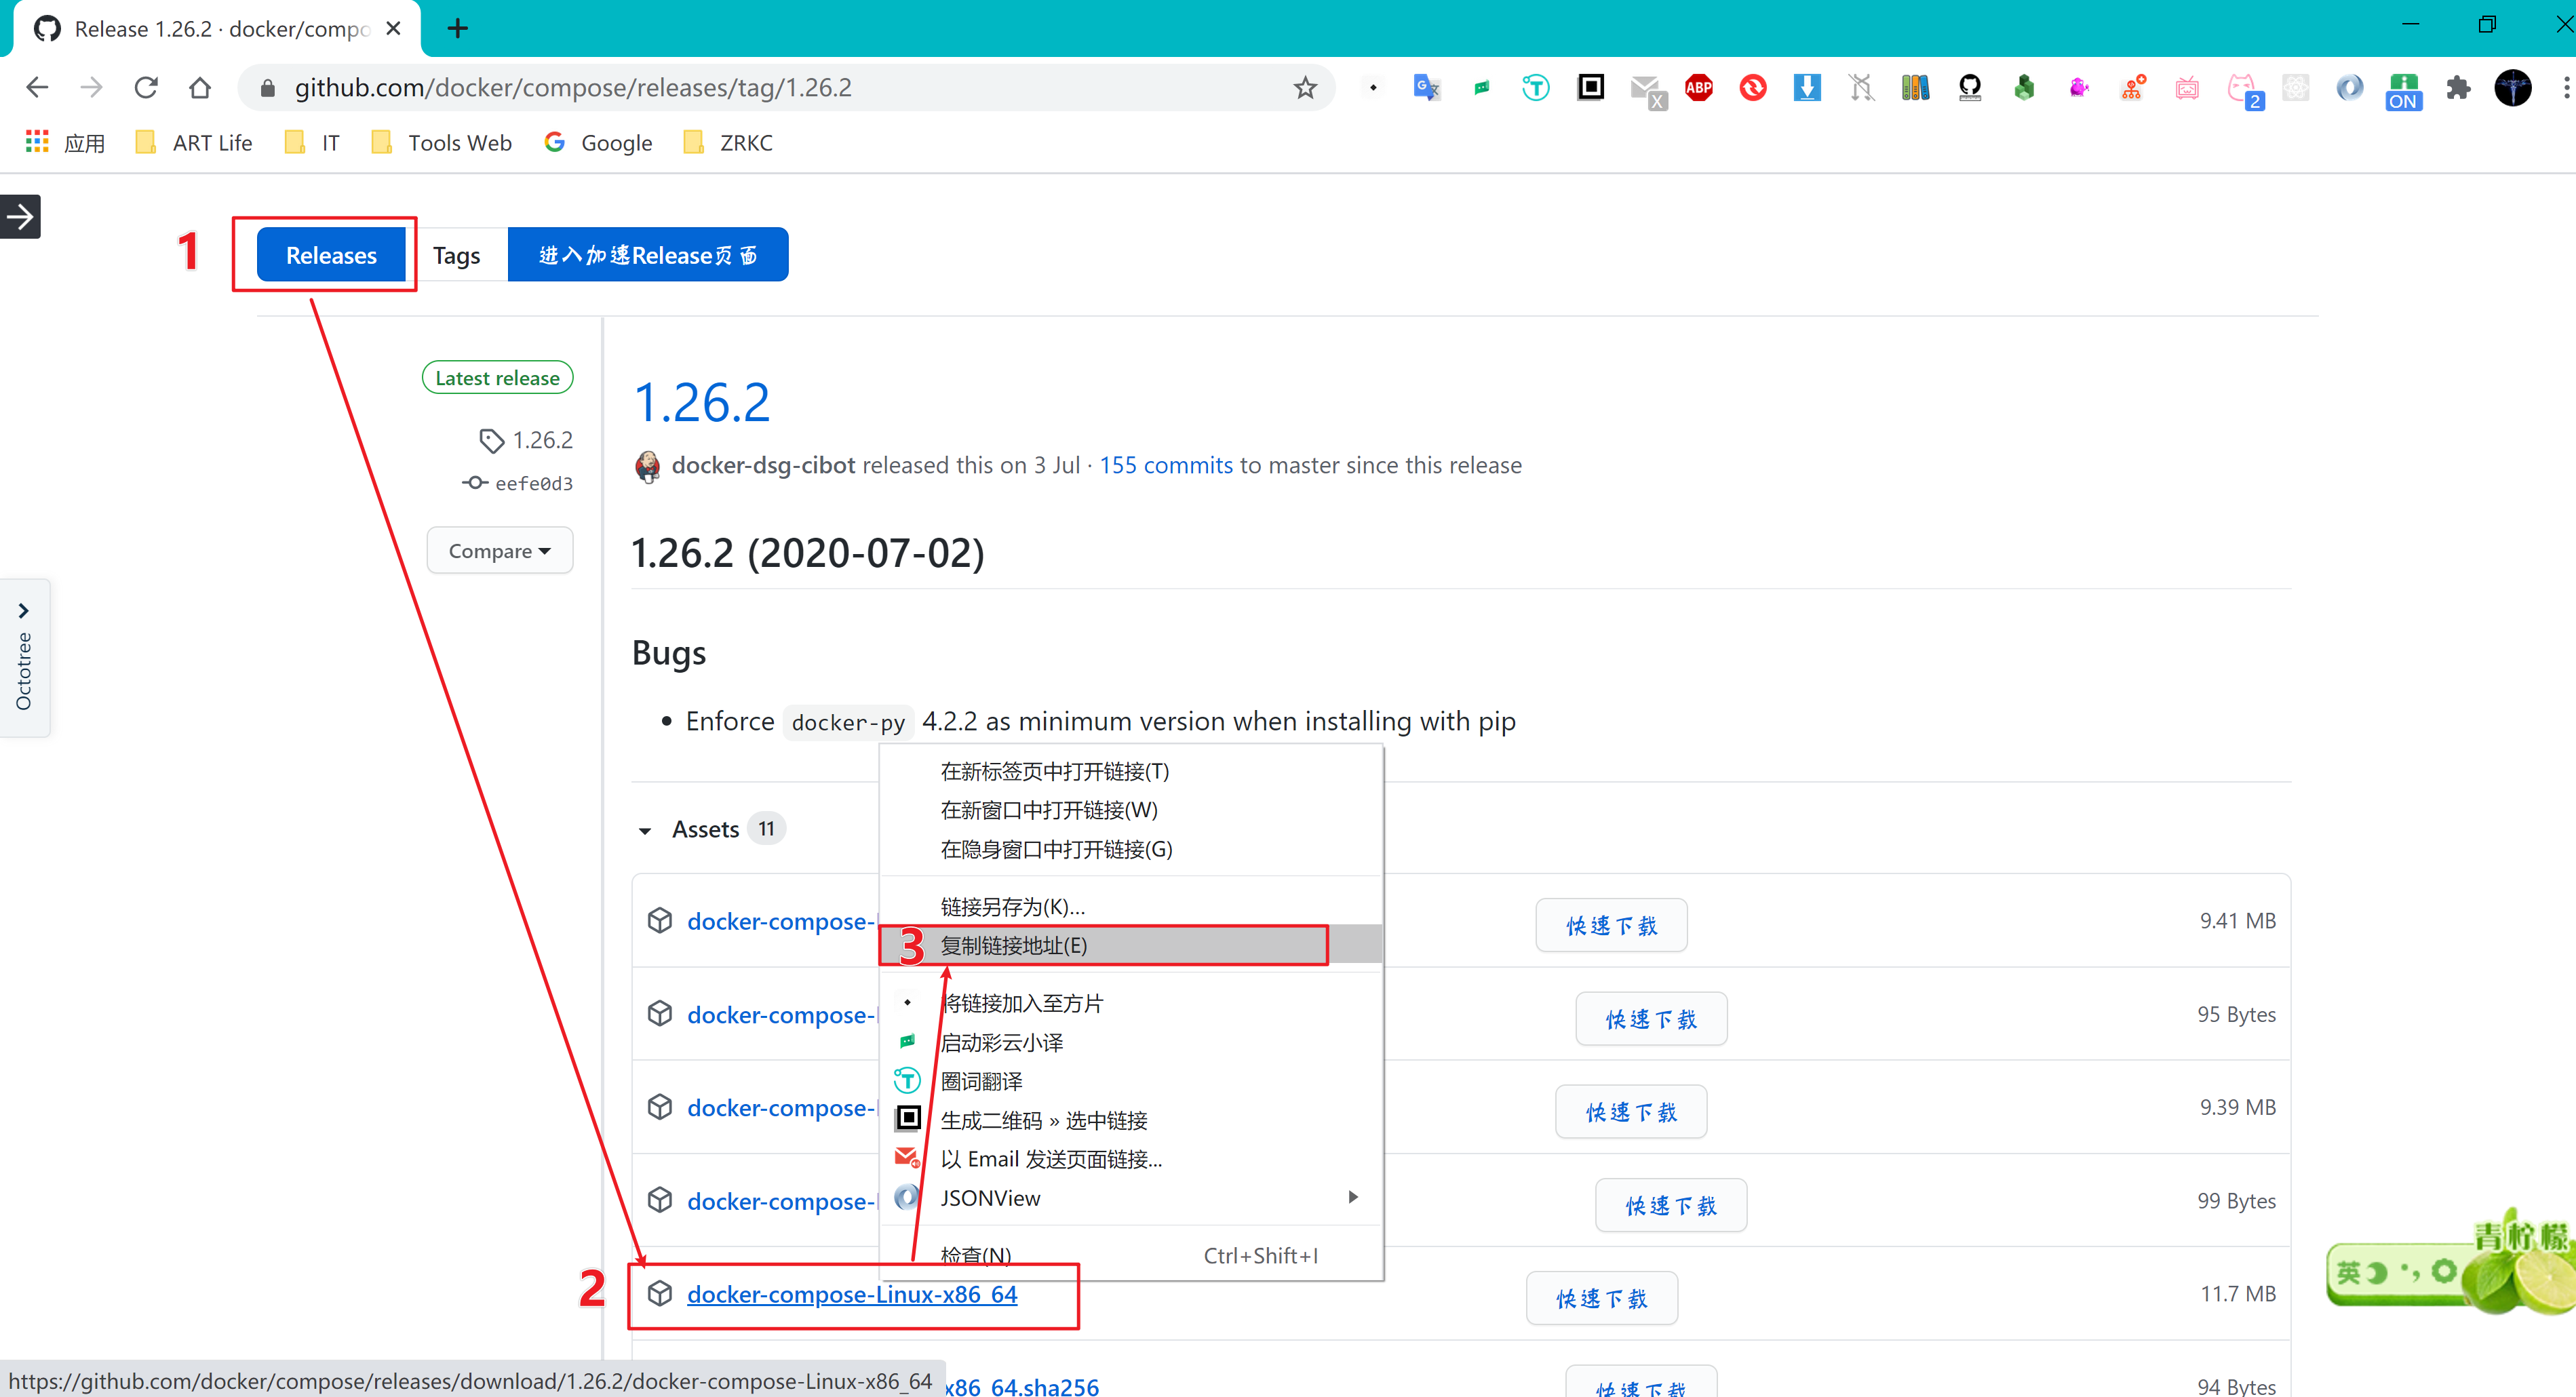Image resolution: width=2576 pixels, height=1397 pixels.
Task: Open the GitHub octocat extension icon
Action: tap(1970, 88)
